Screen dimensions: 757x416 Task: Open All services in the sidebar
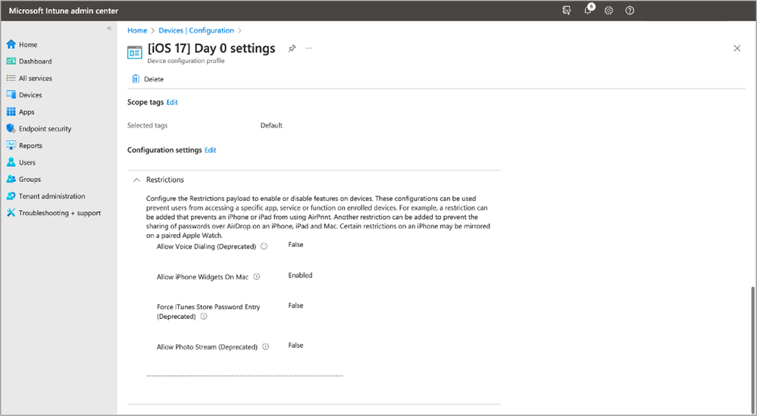[x=29, y=78]
